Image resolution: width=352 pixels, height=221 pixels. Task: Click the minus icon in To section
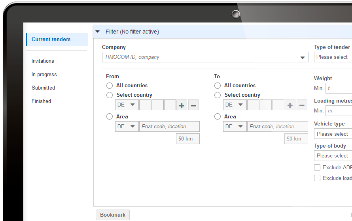302,105
